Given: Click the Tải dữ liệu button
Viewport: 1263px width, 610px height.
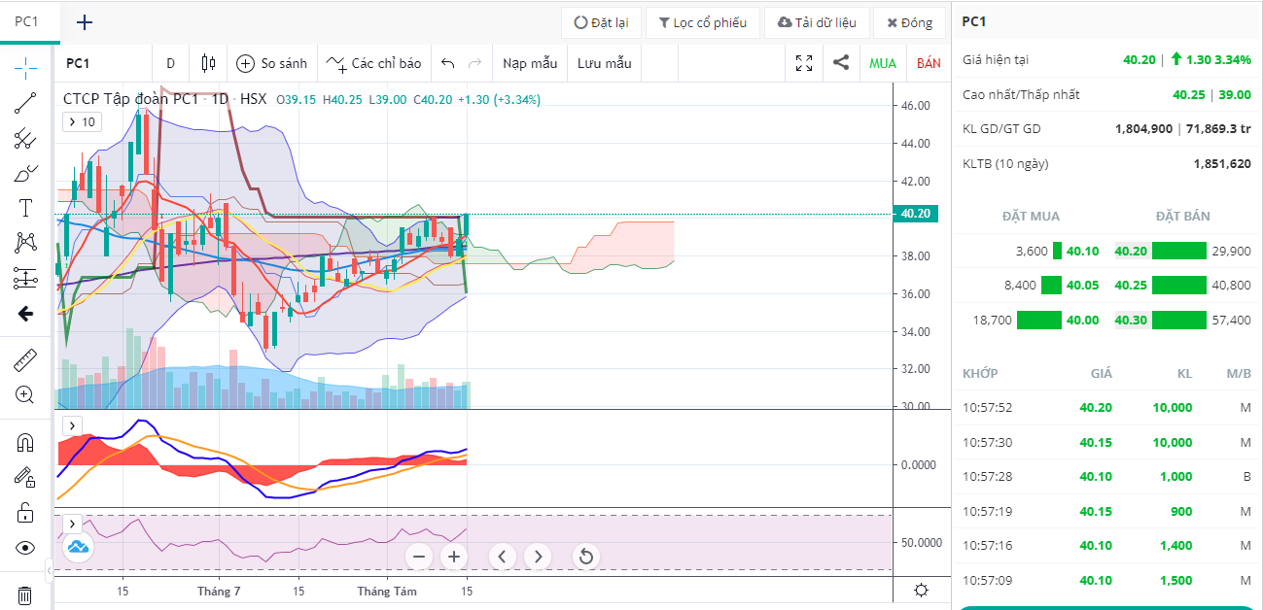Looking at the screenshot, I should pyautogui.click(x=816, y=22).
